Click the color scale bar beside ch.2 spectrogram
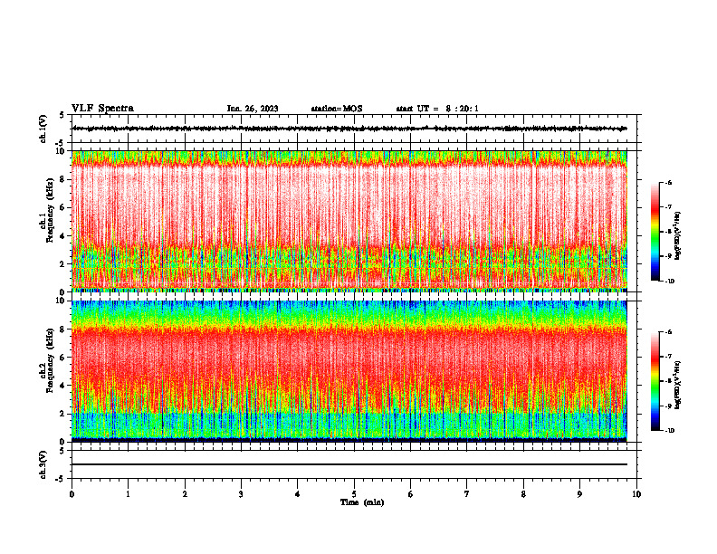The image size is (717, 554). (655, 381)
